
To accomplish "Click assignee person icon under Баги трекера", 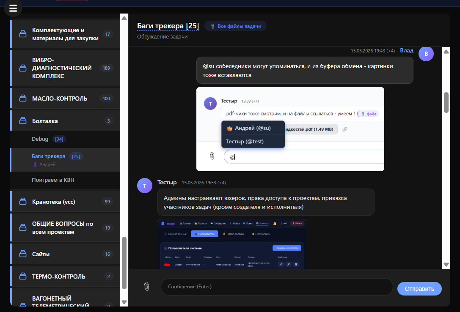I will 35,164.
